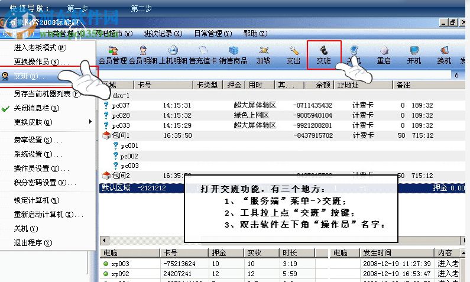Click the 销售商品 toolbar icon
This screenshot has height=282, width=470.
point(233,55)
